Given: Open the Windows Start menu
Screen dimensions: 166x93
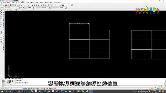Looking at the screenshot, I should pyautogui.click(x=2, y=91).
